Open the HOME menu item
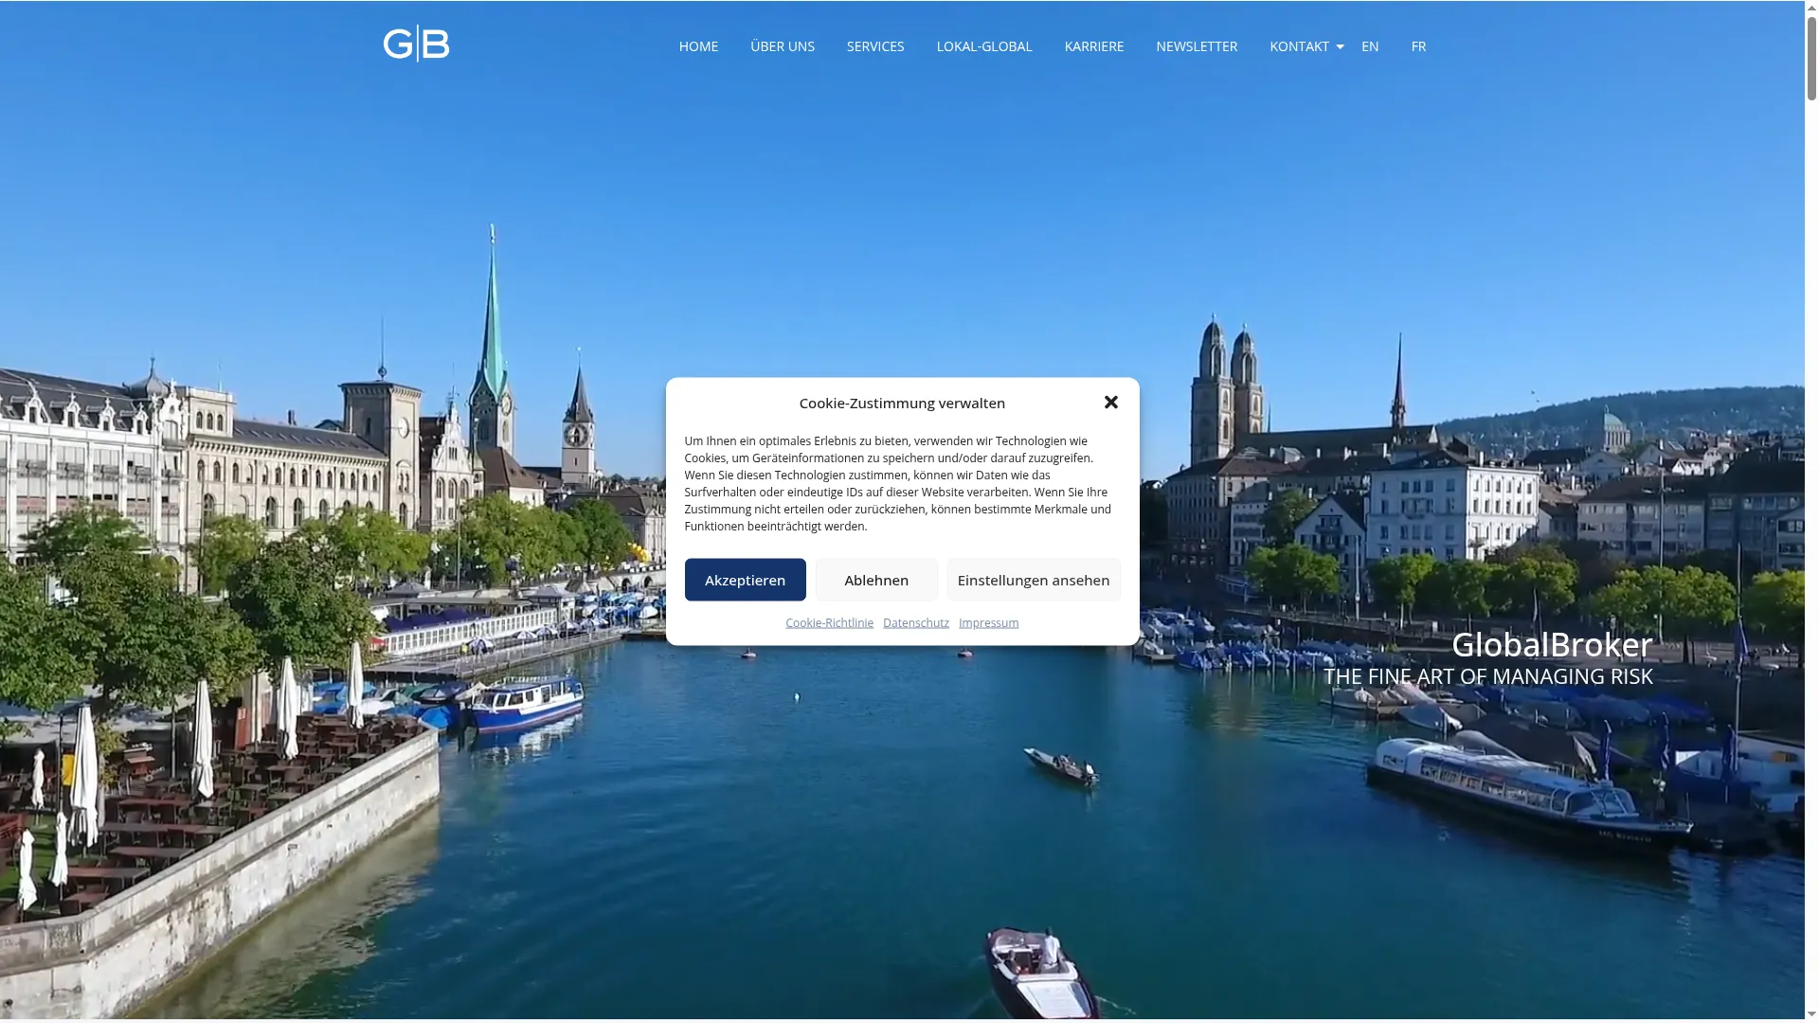Image resolution: width=1819 pixels, height=1023 pixels. tap(698, 46)
